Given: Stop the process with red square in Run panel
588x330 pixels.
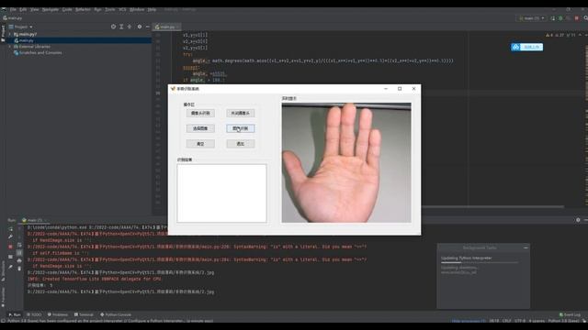Looking at the screenshot, I should [x=10, y=247].
